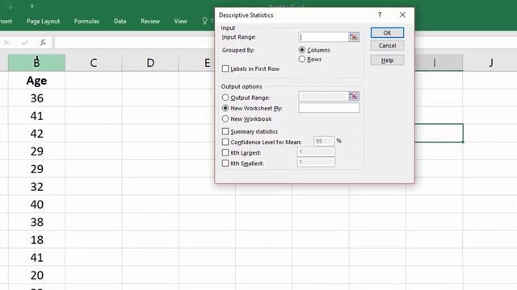Screen dimensions: 517x290
Task: Click the dialog help question mark icon
Action: 380,14
